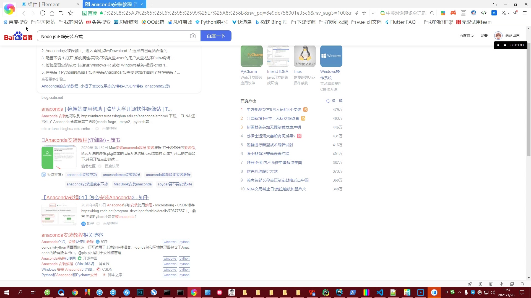Close the anaconda安装教程 tab
Screen dimensions: 531x298
click(x=142, y=4)
